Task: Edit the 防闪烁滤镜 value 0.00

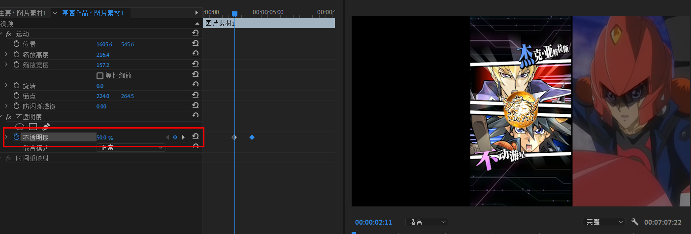Action: coord(101,106)
